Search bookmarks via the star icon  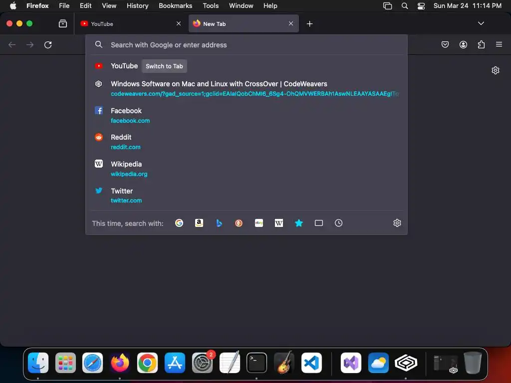[x=299, y=223]
